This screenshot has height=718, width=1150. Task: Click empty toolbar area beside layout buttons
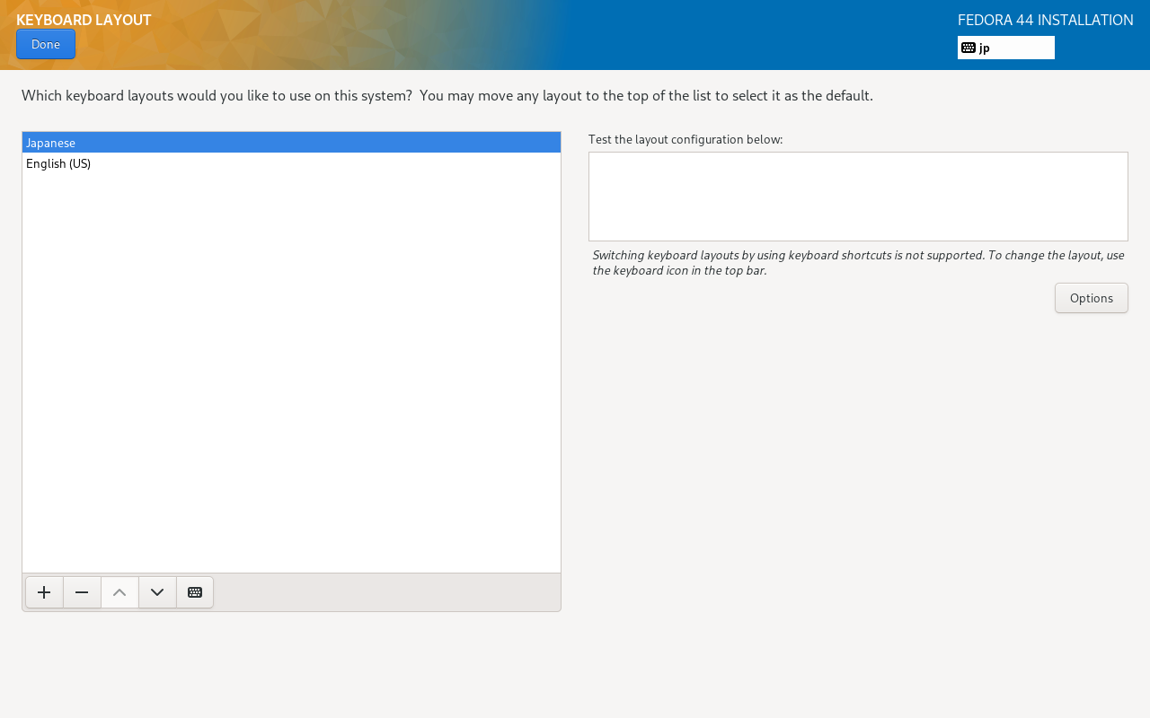click(386, 592)
